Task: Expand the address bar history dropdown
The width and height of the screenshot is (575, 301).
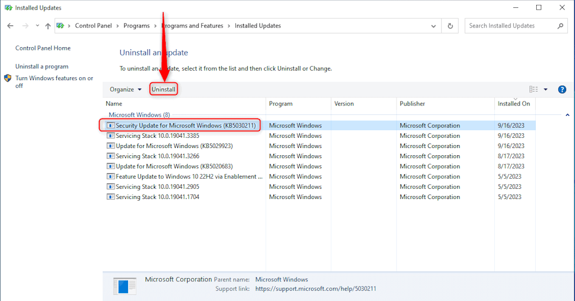Action: 433,26
